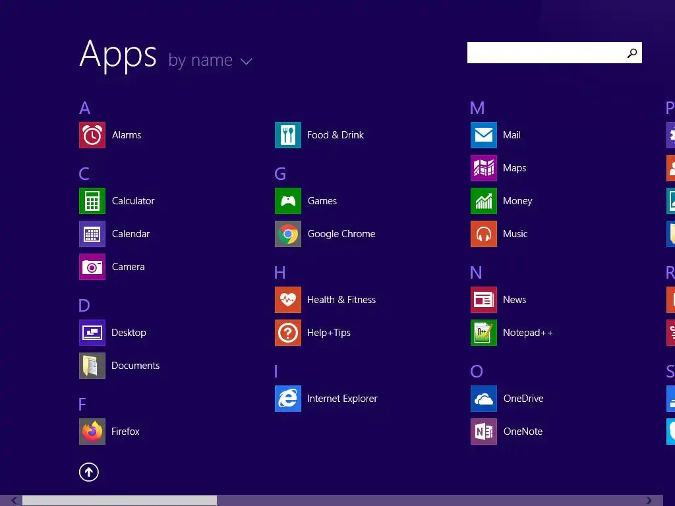Open the Alarms app icon
The image size is (675, 506).
[x=92, y=135]
